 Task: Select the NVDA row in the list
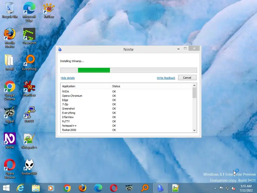[126, 91]
